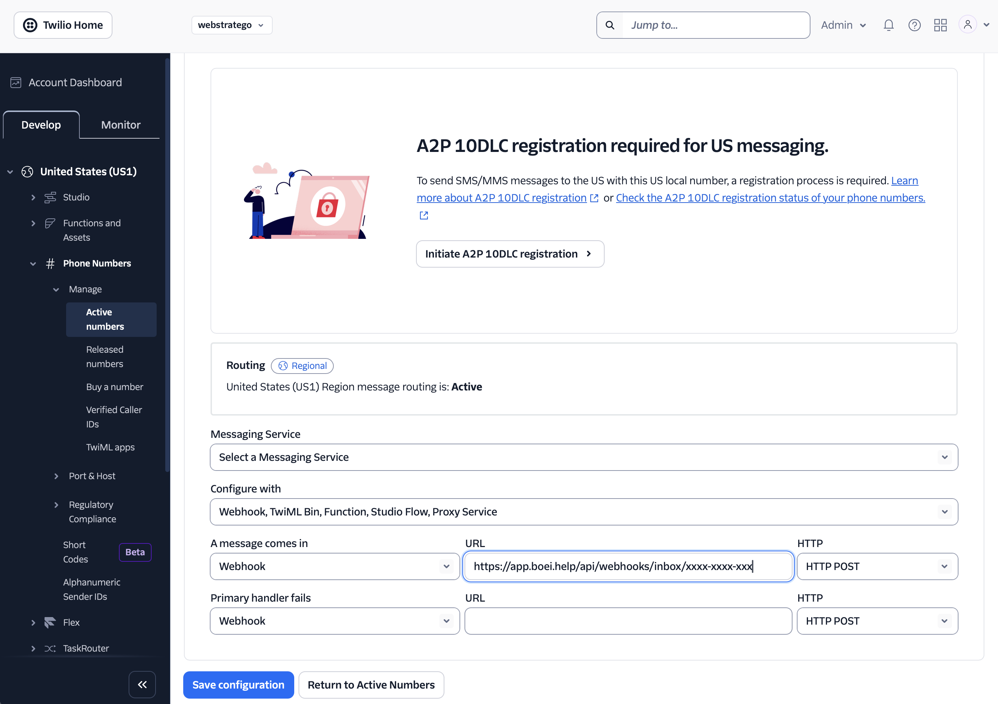Screen dimensions: 998x704
Task: Click the Jump to search field
Action: coord(716,25)
